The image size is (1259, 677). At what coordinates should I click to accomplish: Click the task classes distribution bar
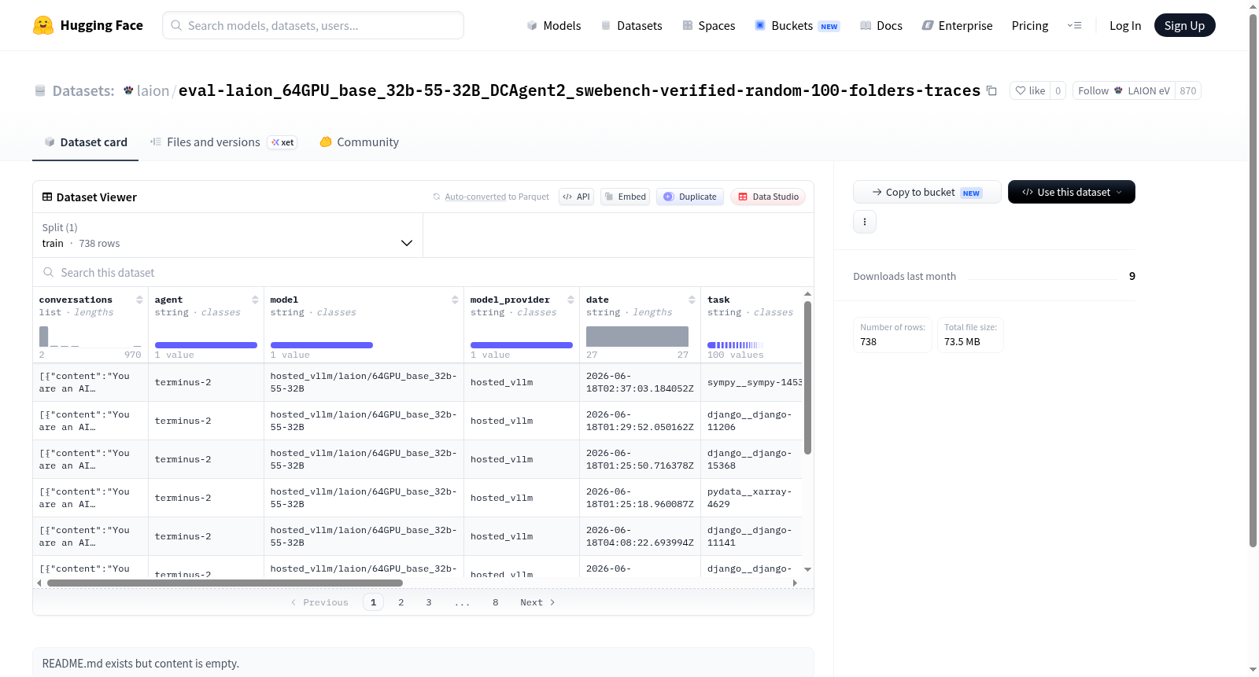point(735,345)
